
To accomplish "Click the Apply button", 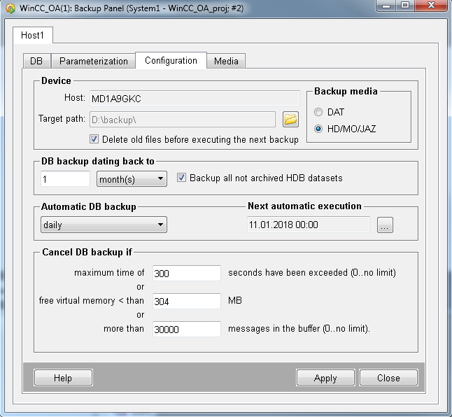I will tap(325, 378).
